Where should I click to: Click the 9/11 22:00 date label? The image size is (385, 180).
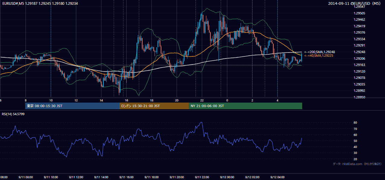click(x=202, y=177)
